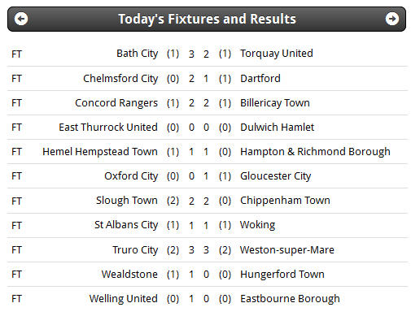411x316 pixels.
Task: Select Hemel Hempstead Town team link
Action: 100,152
